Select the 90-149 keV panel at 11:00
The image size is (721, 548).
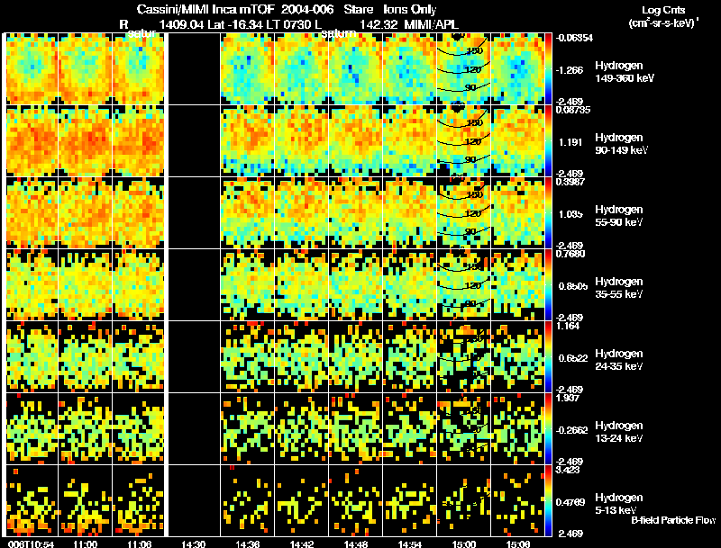pos(86,140)
